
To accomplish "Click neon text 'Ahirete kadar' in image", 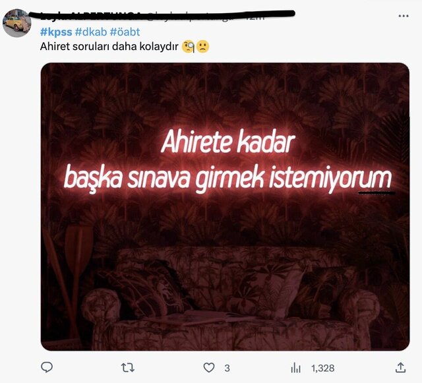I will pos(227,142).
